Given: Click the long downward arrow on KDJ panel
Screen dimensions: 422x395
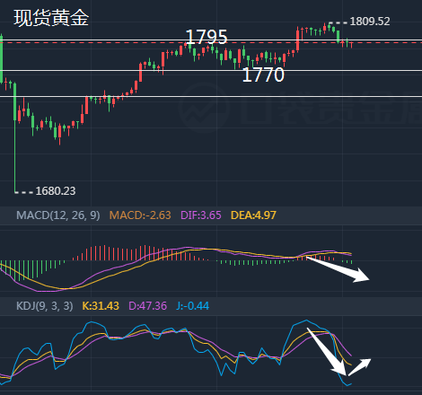Looking at the screenshot, I should (327, 352).
